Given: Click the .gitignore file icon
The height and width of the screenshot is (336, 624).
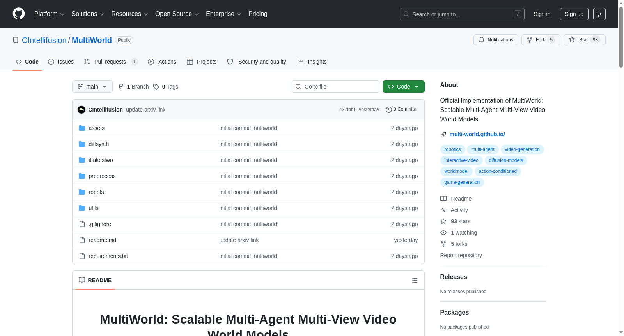Looking at the screenshot, I should 82,224.
